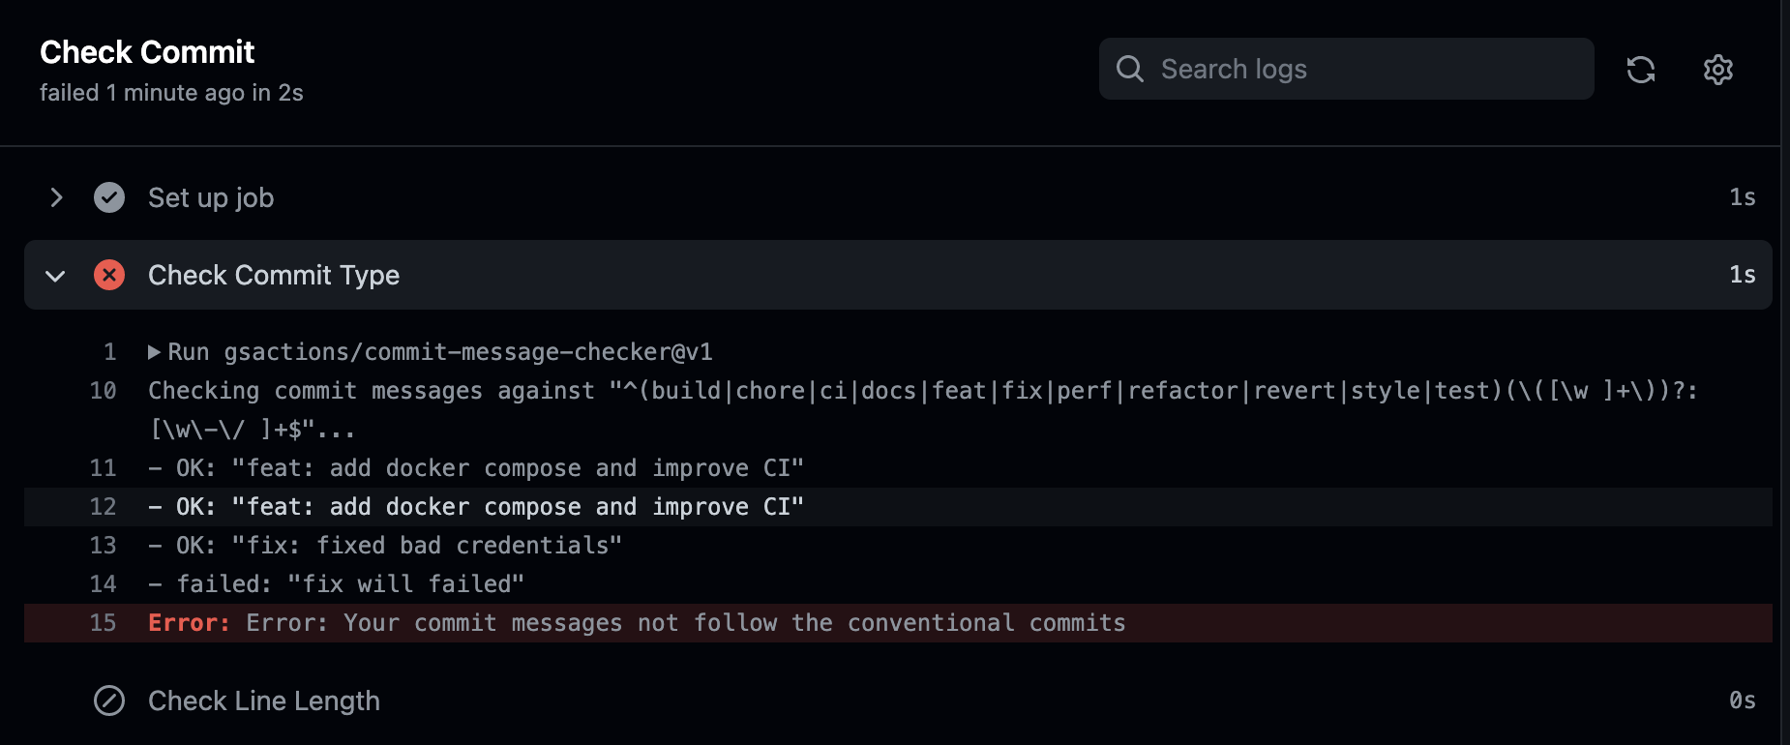Click the Check Commit job title
This screenshot has width=1790, height=745.
coord(146,51)
